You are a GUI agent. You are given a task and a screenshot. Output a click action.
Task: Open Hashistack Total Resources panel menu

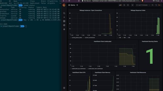coord(138,73)
